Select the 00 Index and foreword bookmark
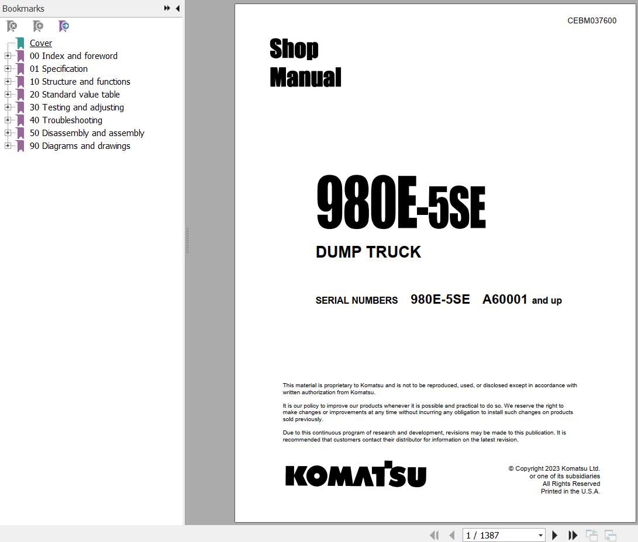The image size is (638, 542). tap(74, 55)
